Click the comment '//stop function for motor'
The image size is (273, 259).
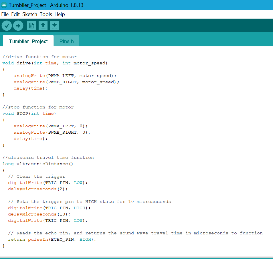tap(38, 107)
